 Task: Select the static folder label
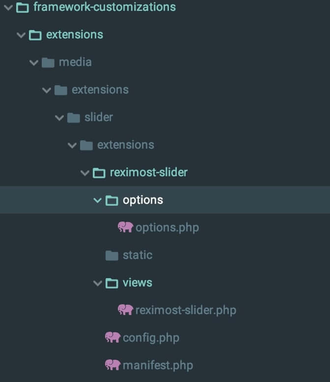pos(137,255)
